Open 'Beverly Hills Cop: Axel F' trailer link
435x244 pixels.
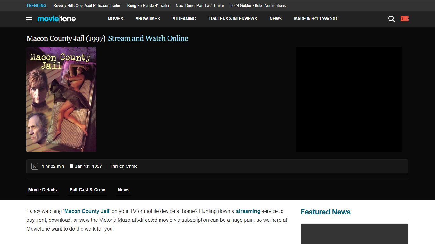87,6
